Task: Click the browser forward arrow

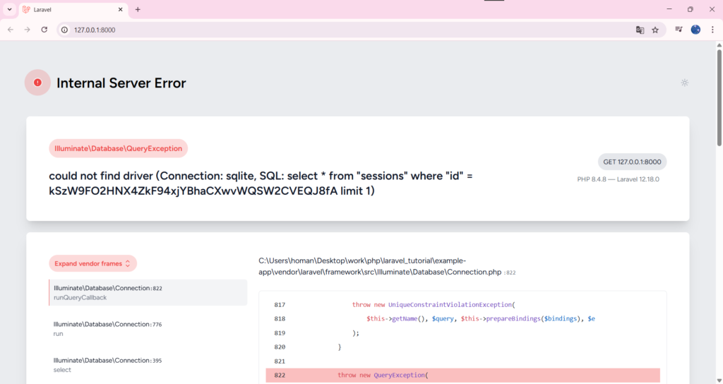Action: [x=28, y=30]
